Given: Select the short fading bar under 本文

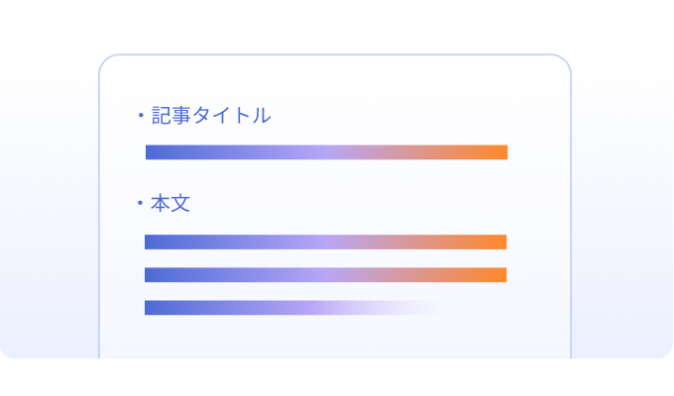Looking at the screenshot, I should click(287, 308).
